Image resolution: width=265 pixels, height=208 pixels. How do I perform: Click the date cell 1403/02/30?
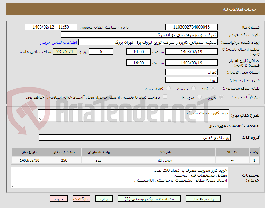(29, 160)
